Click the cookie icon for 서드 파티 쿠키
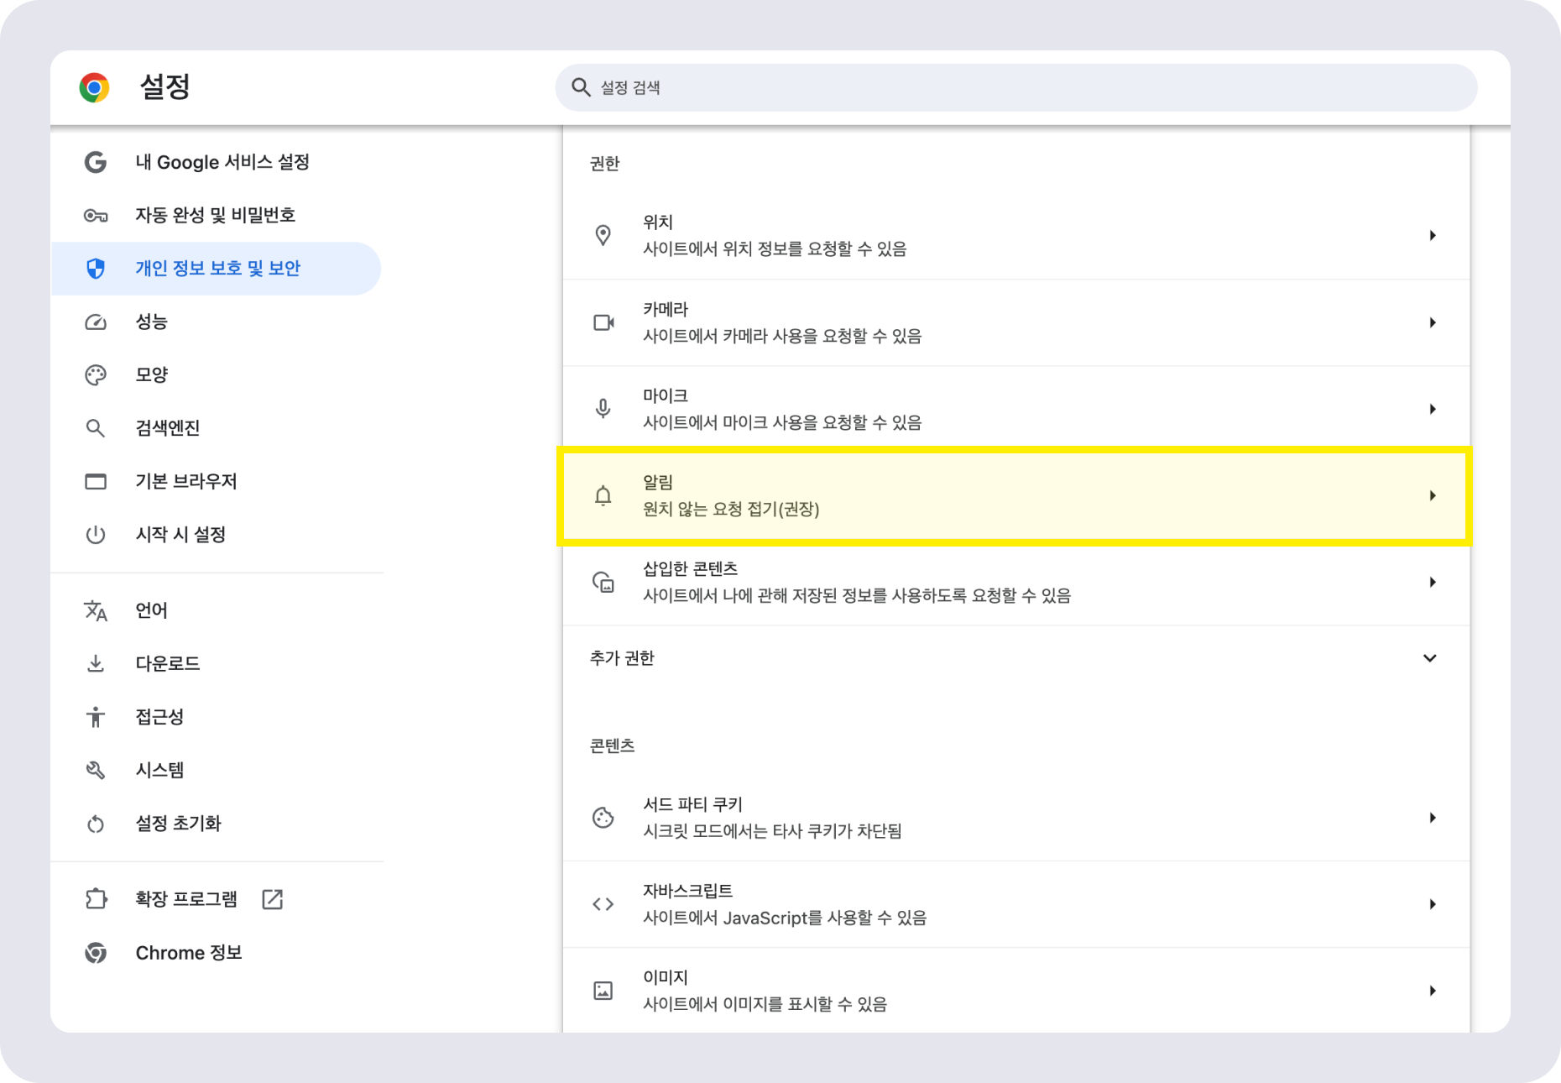1561x1083 pixels. point(603,818)
